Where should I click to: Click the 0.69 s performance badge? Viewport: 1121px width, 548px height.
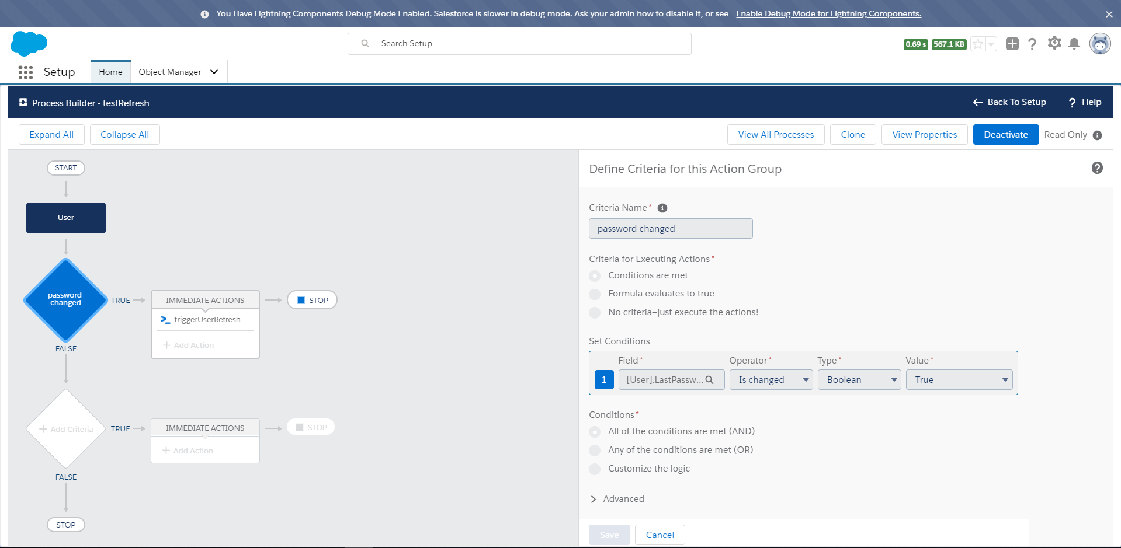[x=915, y=44]
